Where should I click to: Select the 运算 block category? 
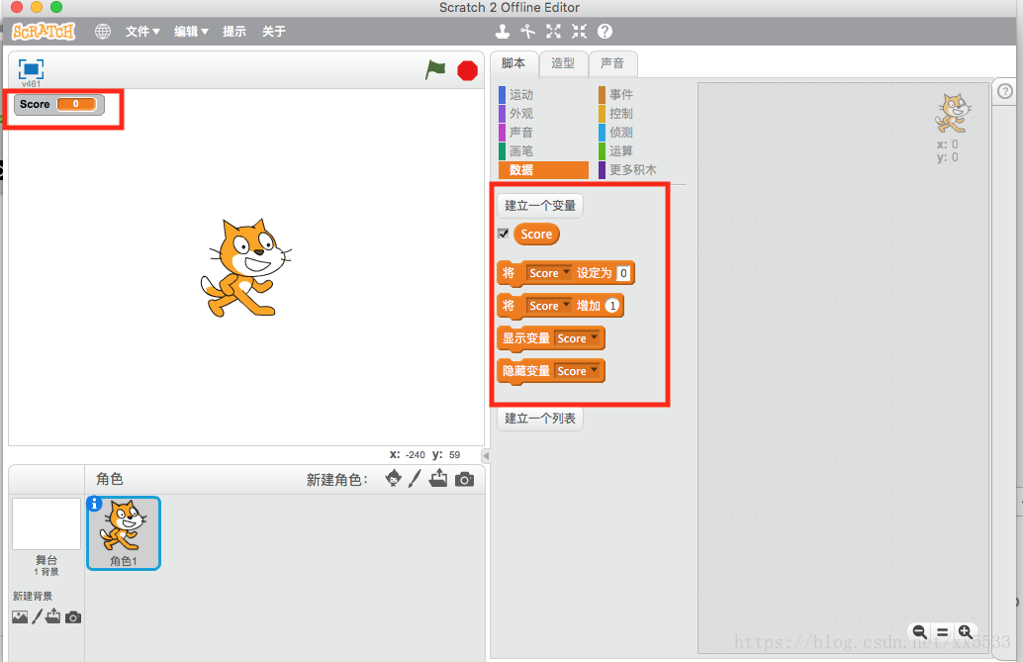pos(643,151)
